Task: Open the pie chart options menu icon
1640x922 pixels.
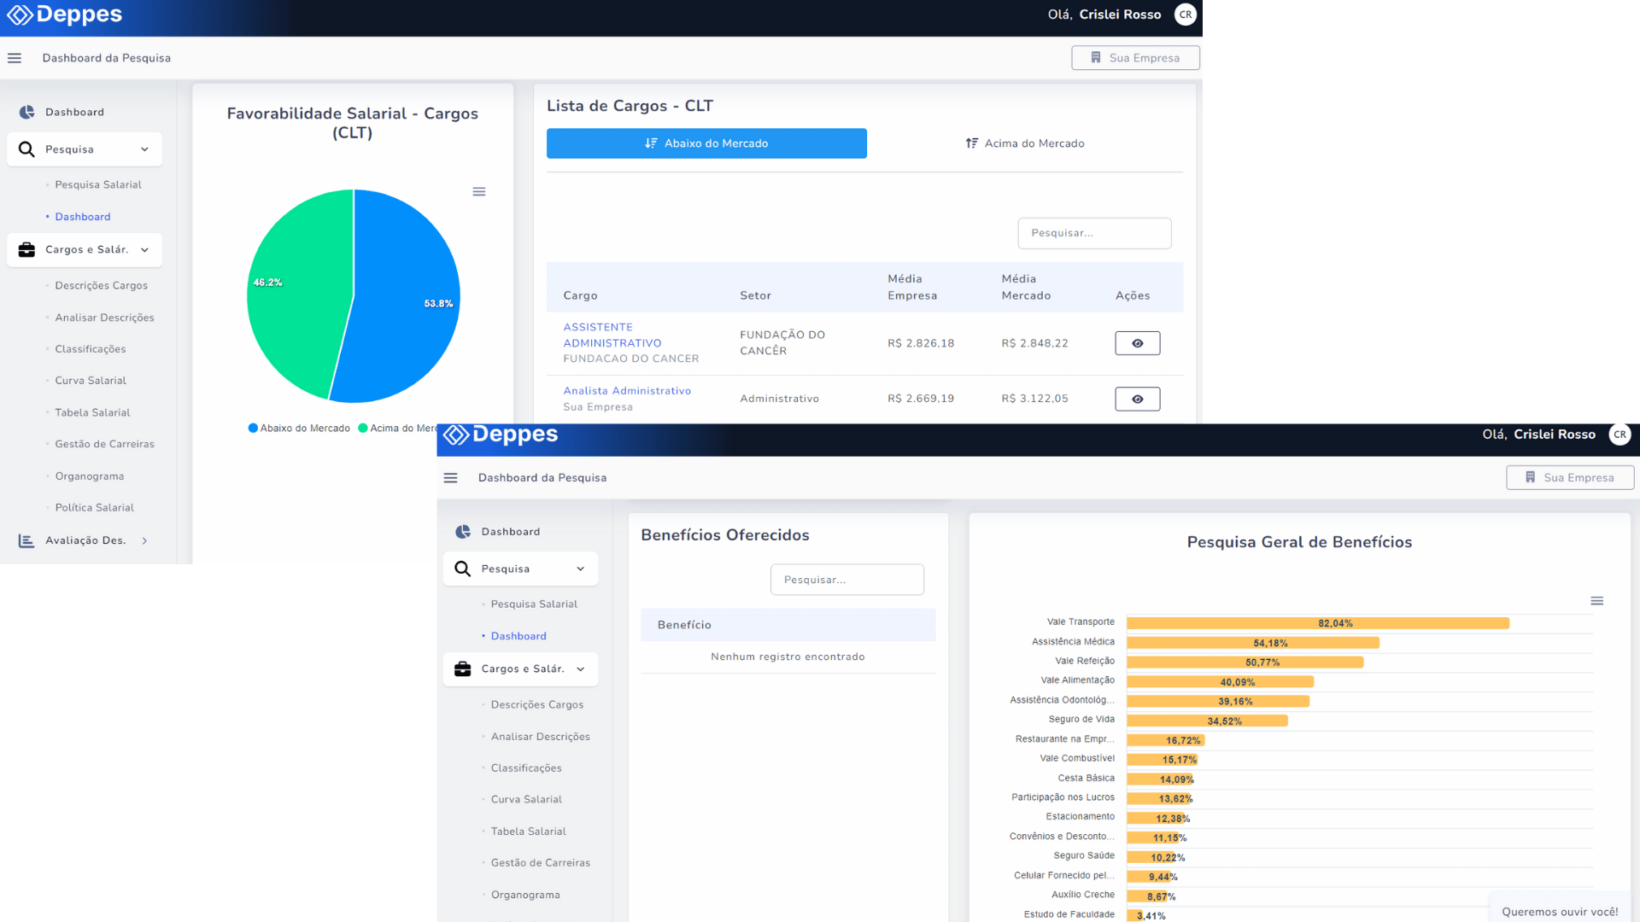Action: coord(479,192)
